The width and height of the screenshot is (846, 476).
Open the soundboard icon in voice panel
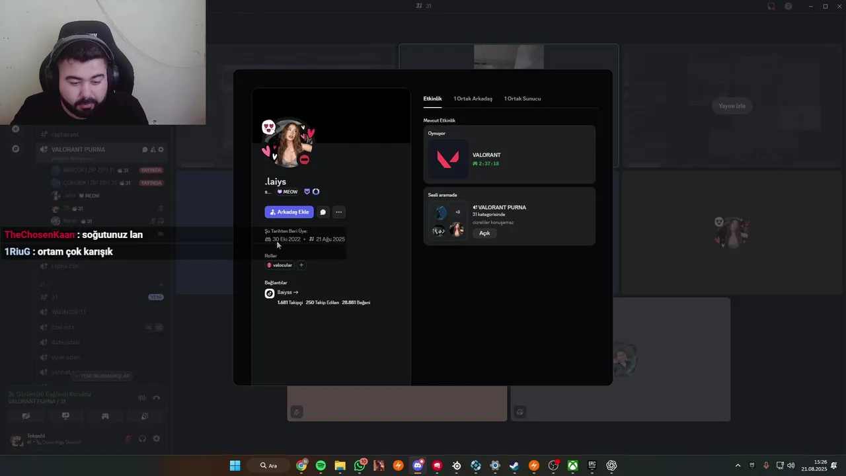coord(145,416)
